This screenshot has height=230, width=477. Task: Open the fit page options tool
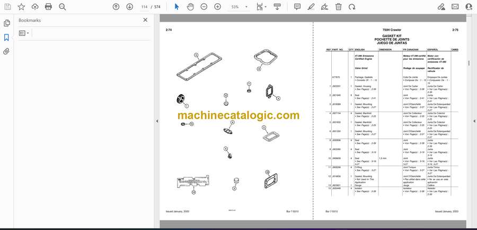click(x=261, y=7)
